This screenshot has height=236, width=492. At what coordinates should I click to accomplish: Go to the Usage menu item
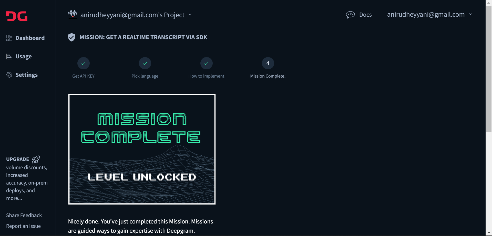click(23, 56)
